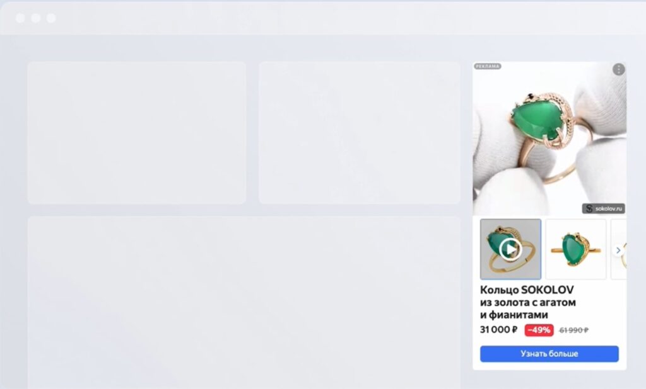Select the large bottom placeholder content block
The image size is (646, 389).
tap(244, 303)
